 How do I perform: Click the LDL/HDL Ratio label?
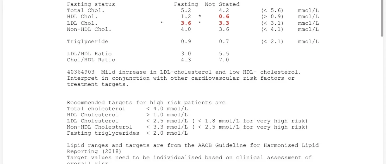coord(89,54)
